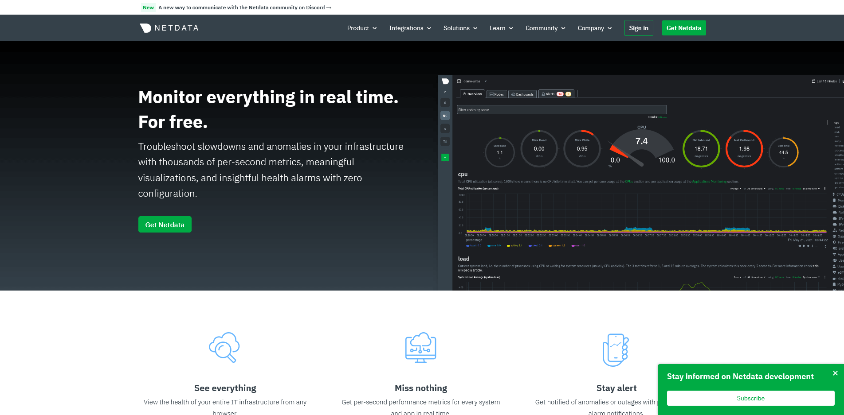Open By dimension dropdown on CPU chart
Viewport: 844px width, 415px height.
click(811, 189)
